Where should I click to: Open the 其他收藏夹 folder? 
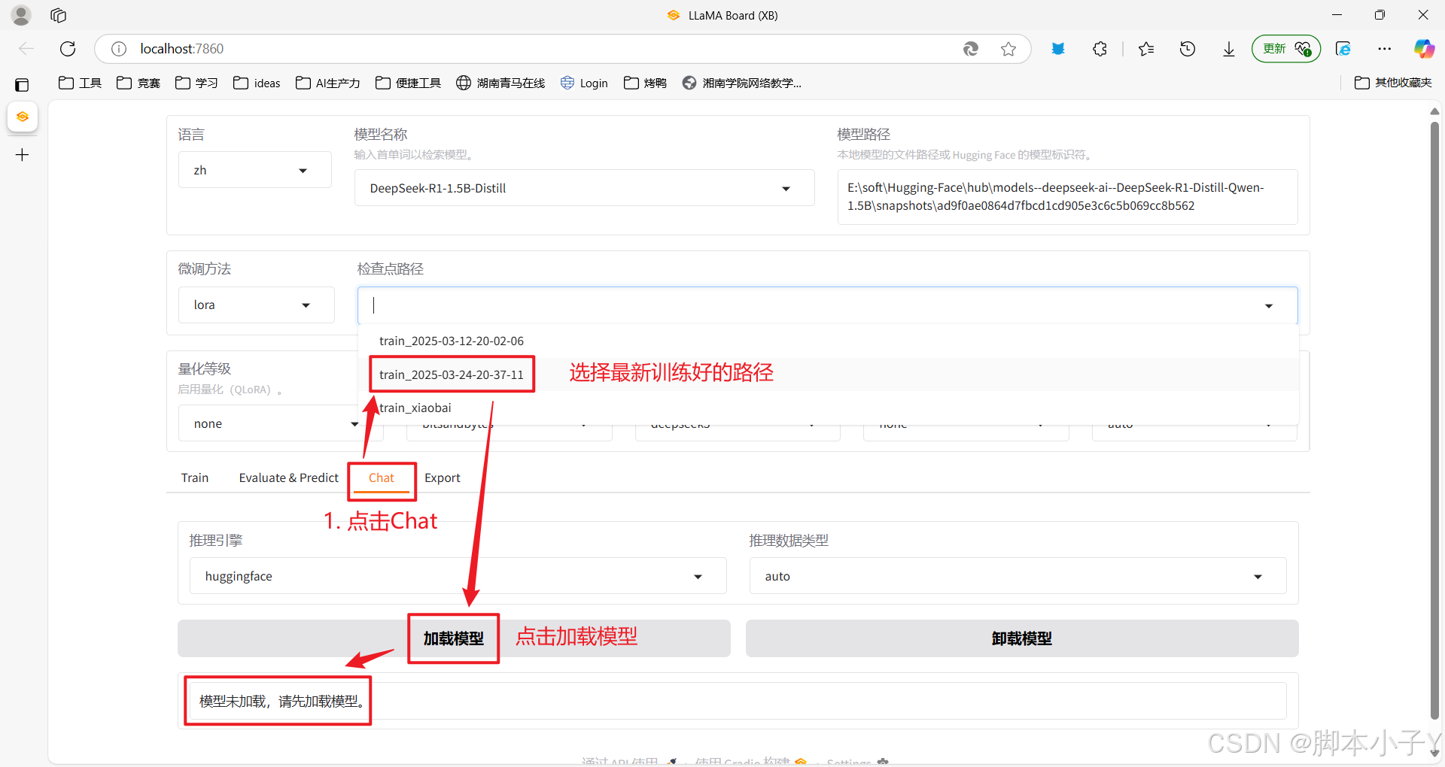1392,83
